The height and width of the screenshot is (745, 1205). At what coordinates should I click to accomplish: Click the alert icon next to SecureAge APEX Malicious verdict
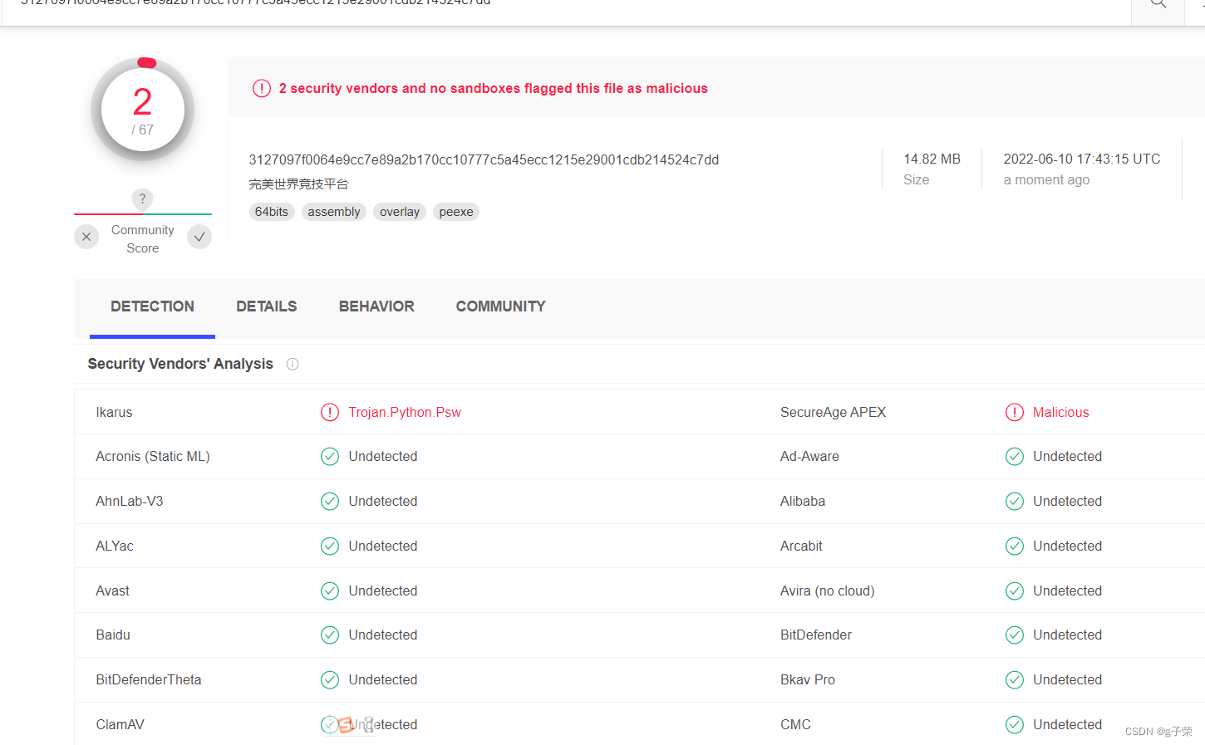click(1015, 411)
